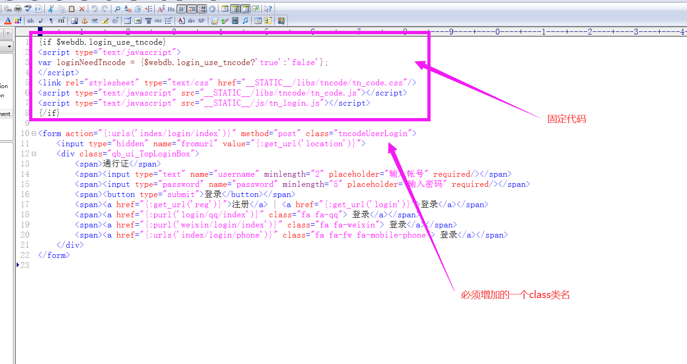The image size is (687, 364).
Task: Click the music note Sound icon
Action: pyautogui.click(x=245, y=21)
